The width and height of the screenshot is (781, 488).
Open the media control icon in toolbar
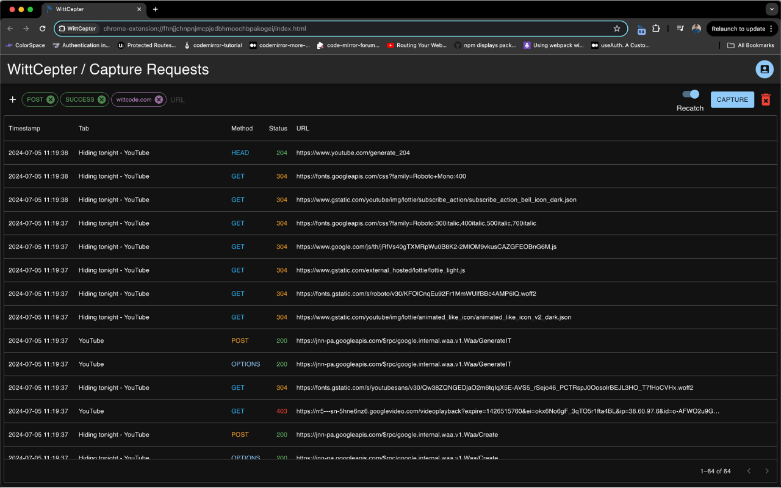pos(680,29)
